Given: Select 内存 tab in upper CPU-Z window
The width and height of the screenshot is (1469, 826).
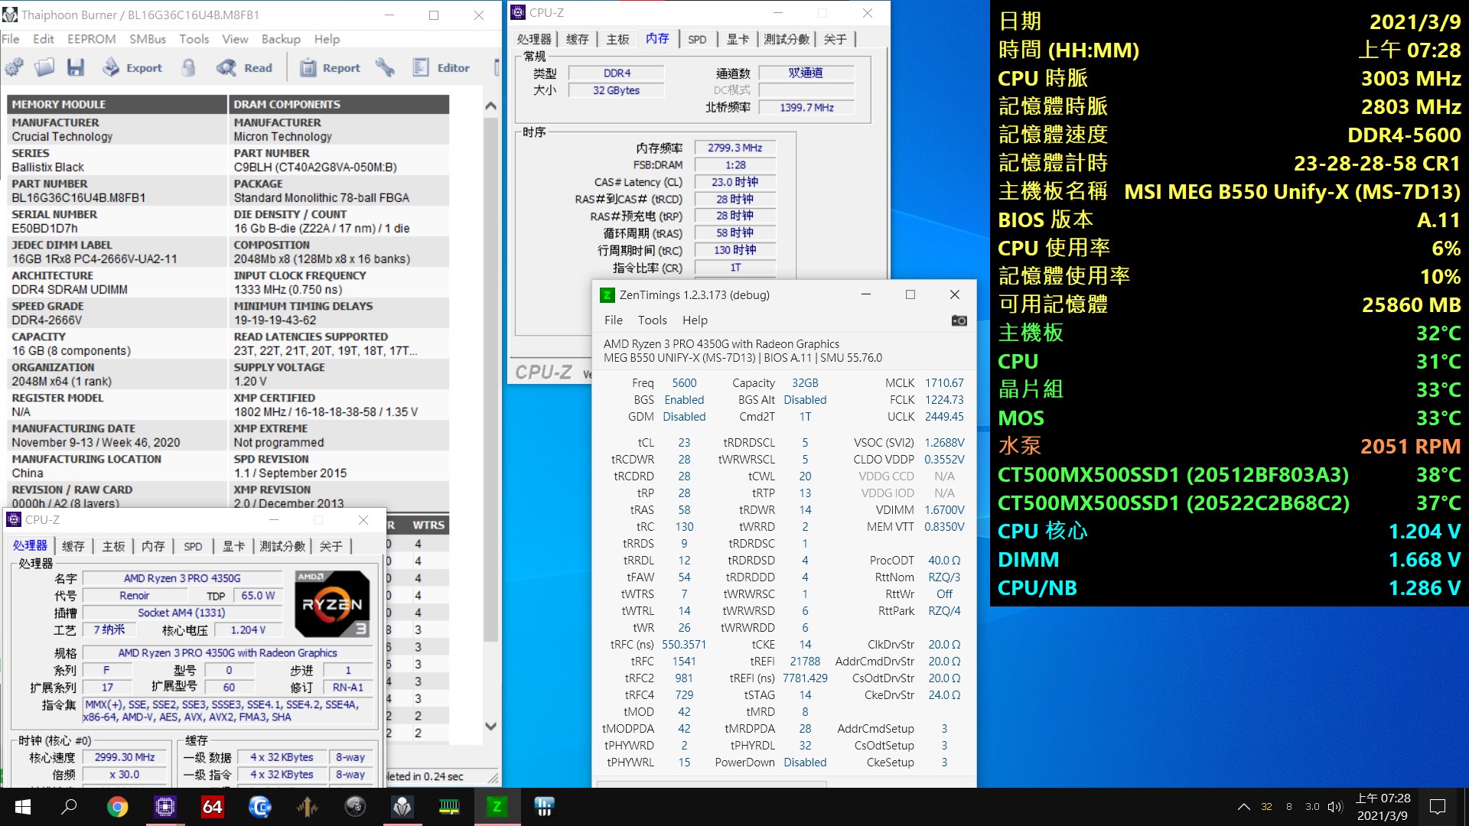Looking at the screenshot, I should pyautogui.click(x=657, y=38).
